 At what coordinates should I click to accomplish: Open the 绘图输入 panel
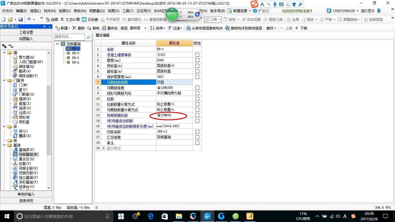(26, 38)
